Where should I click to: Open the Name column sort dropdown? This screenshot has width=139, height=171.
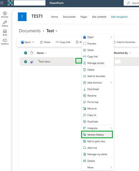(x=46, y=53)
